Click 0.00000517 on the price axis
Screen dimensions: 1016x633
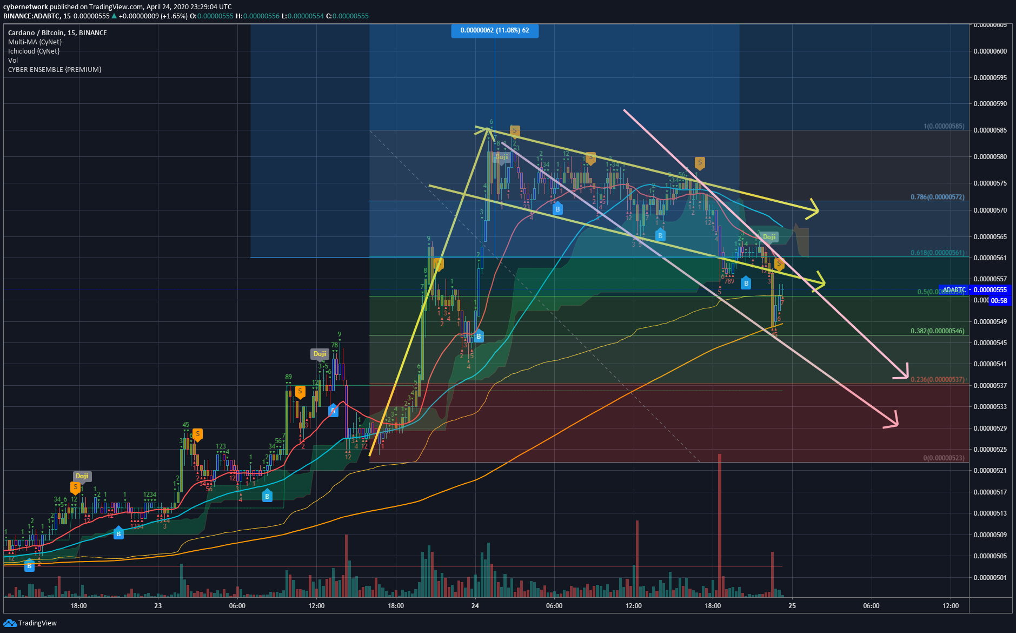[990, 492]
